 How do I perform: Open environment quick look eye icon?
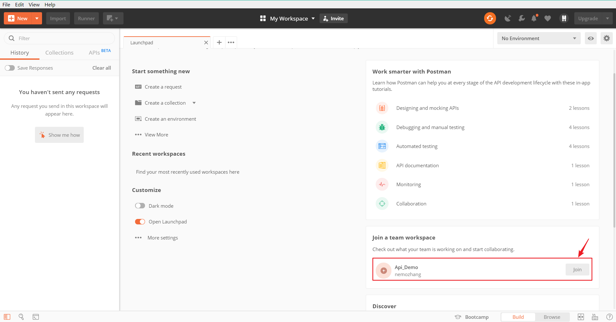(x=591, y=38)
